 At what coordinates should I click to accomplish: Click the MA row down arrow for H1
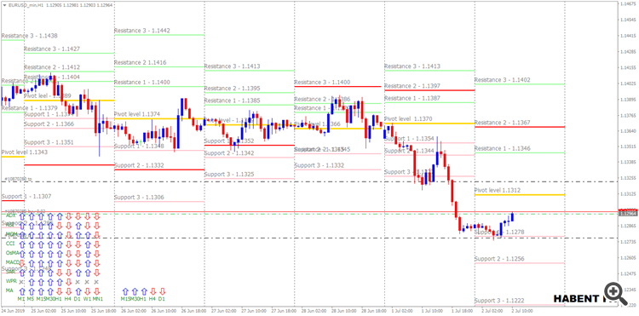[x=60, y=291]
